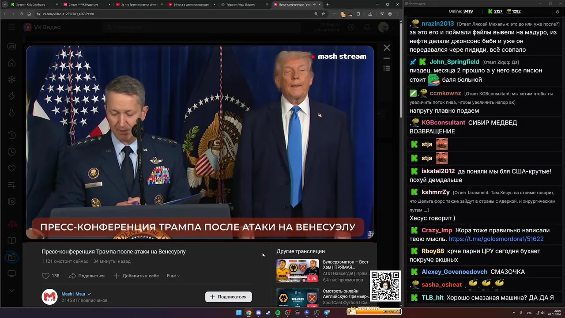Open the VK sidebar hamburger menu
This screenshot has width=565, height=318.
(x=11, y=27)
